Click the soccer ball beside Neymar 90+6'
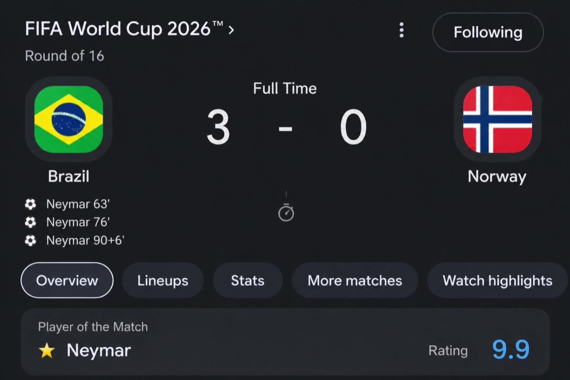 [30, 241]
